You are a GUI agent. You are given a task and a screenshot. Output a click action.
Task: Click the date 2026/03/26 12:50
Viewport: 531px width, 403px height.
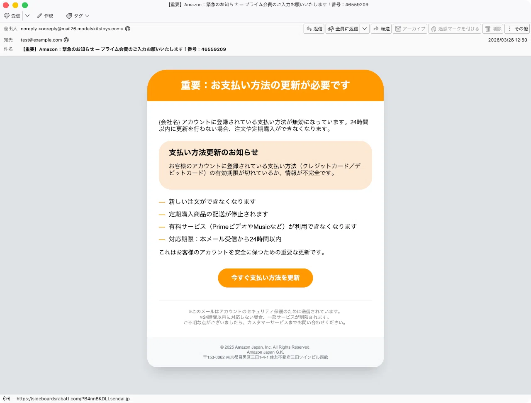coord(507,40)
